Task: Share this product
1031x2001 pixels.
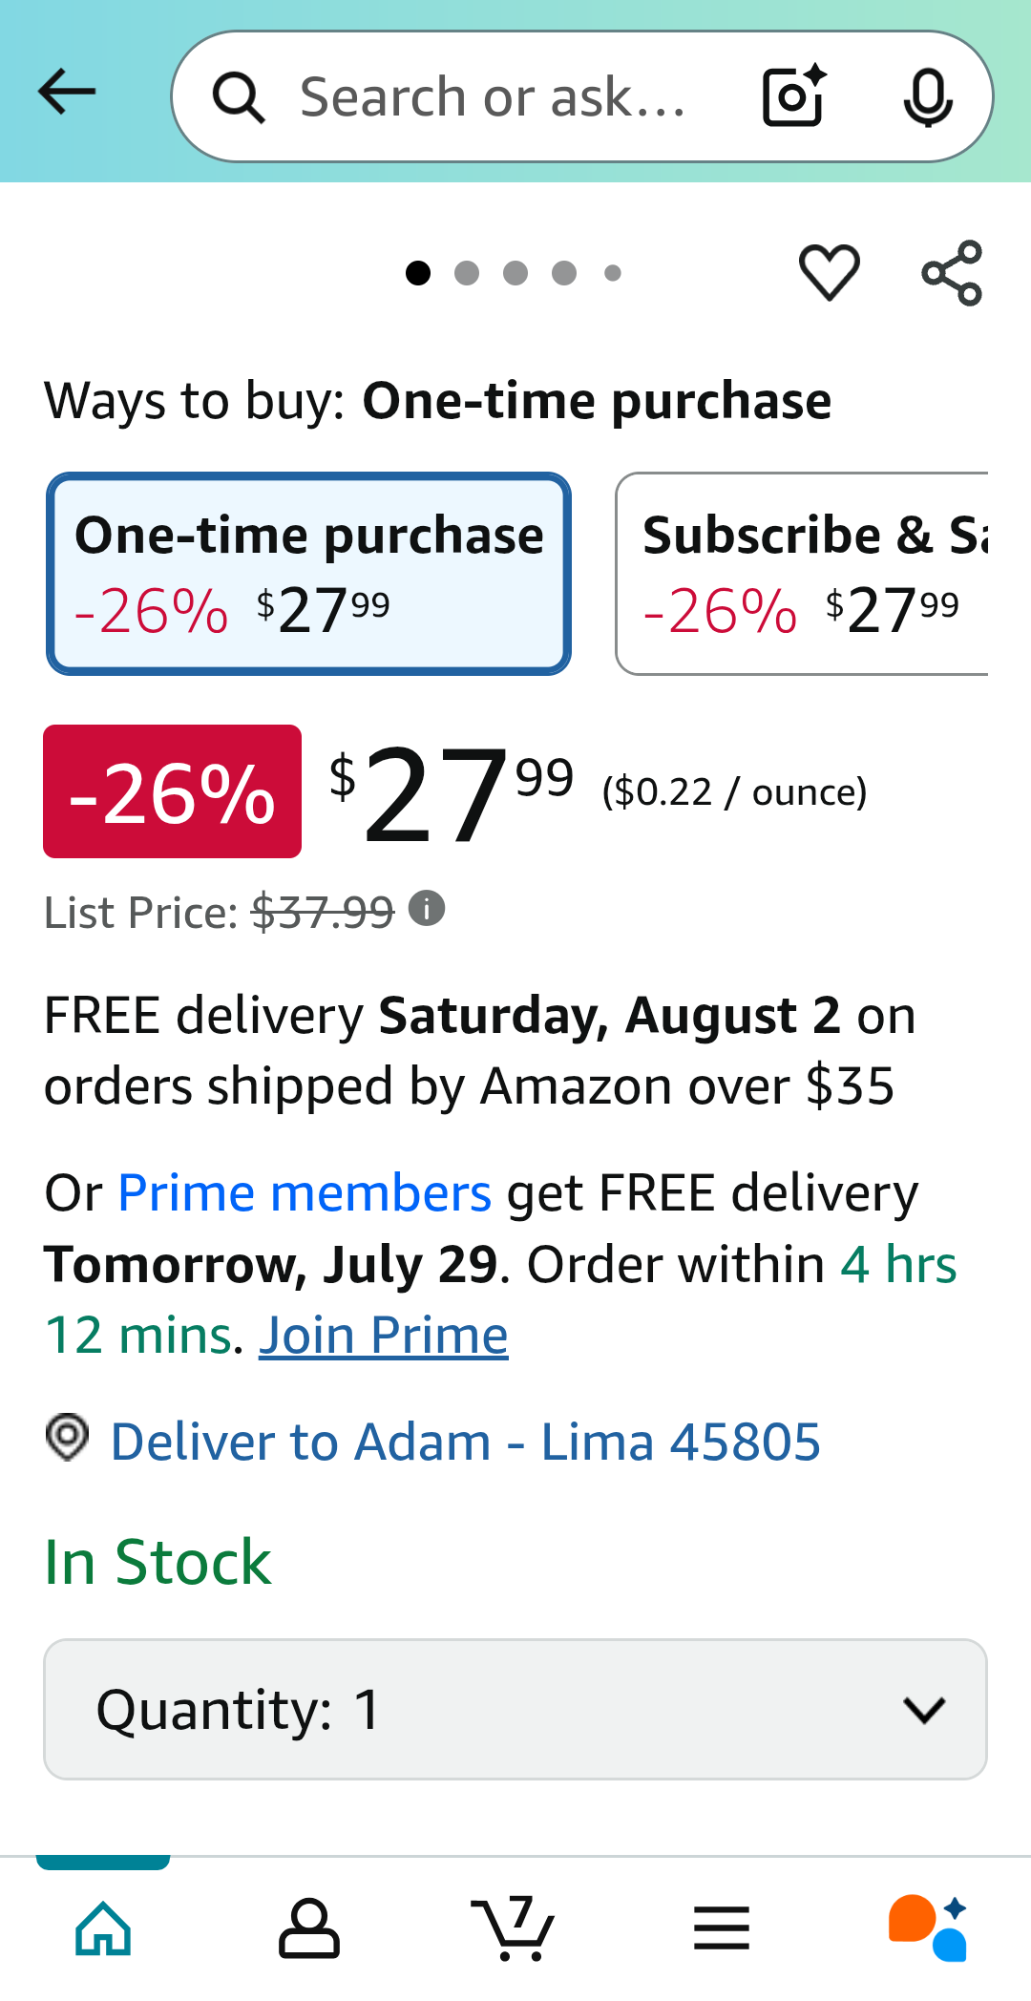Action: [x=952, y=273]
